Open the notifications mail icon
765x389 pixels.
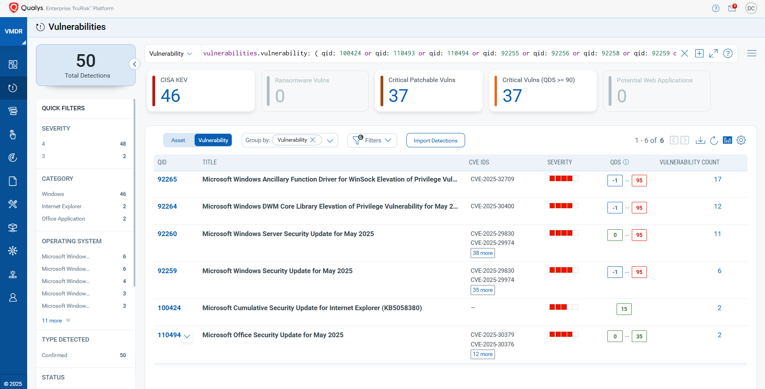pos(732,8)
